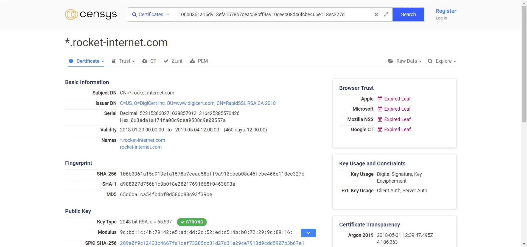Open the Certificates search type dropdown
This screenshot has width=527, height=247.
(151, 15)
